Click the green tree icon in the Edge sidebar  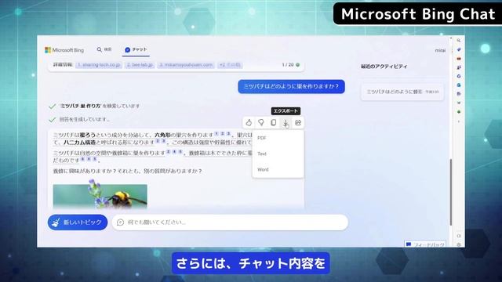[x=459, y=112]
